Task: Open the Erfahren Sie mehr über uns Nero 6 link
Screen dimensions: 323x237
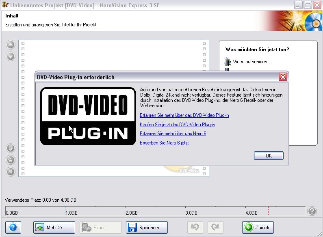Action: coord(173,134)
